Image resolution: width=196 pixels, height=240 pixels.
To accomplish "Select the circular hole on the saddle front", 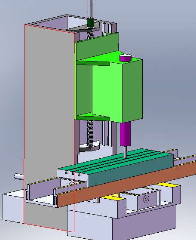I will (146, 199).
